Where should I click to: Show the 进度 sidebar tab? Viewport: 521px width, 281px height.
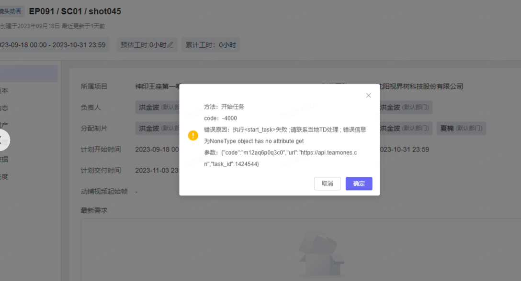click(x=4, y=176)
